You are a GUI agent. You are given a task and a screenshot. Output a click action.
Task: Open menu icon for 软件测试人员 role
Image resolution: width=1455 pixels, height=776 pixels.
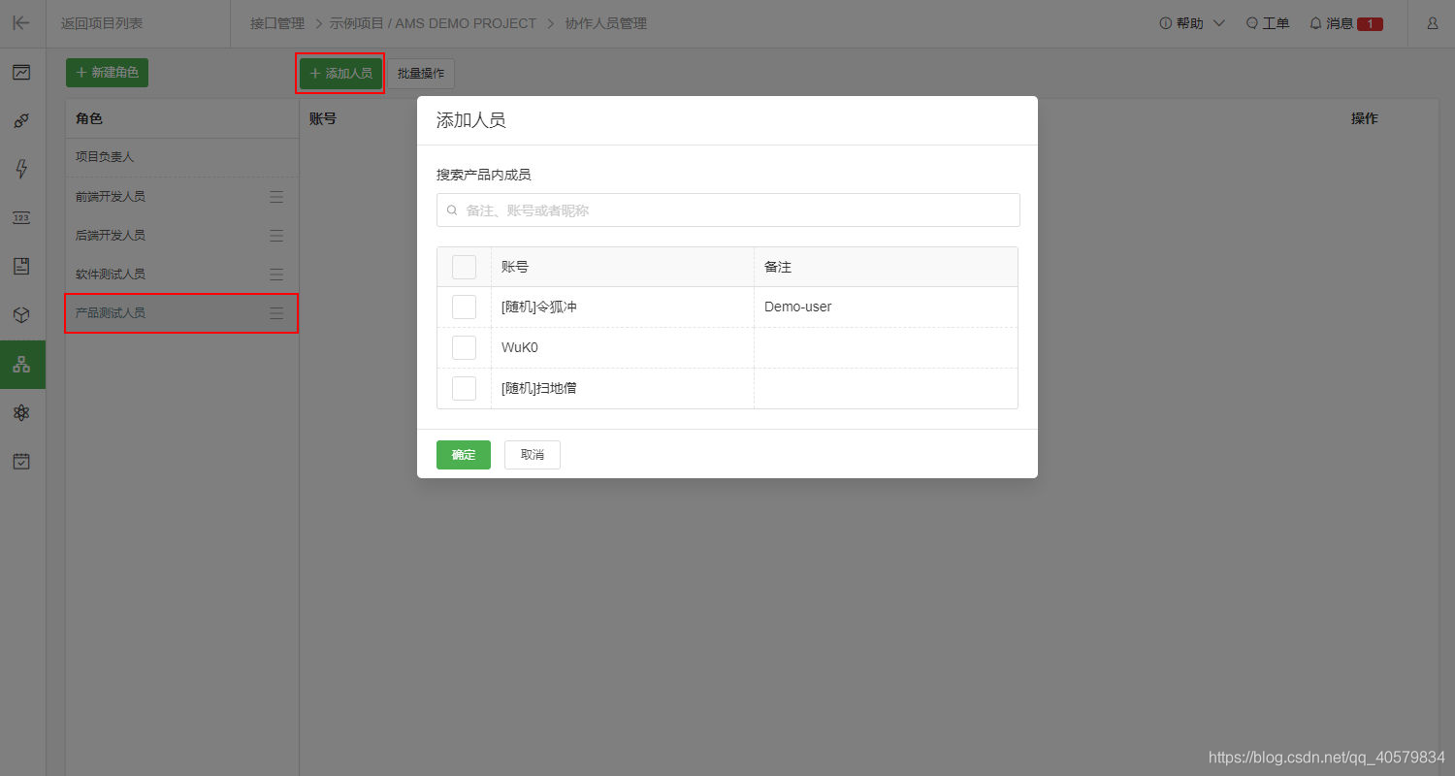(276, 275)
